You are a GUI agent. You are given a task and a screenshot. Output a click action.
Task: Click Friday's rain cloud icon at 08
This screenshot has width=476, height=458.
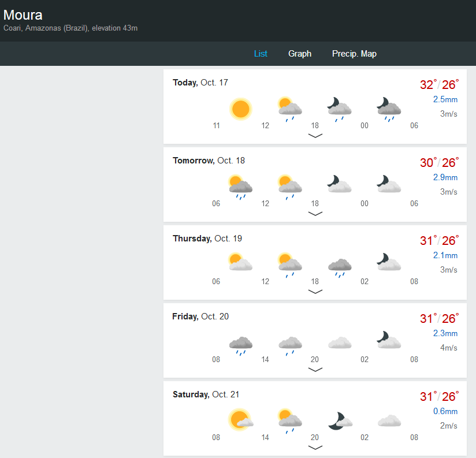tap(240, 343)
